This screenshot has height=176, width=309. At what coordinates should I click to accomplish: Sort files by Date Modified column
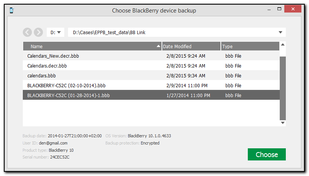click(190, 47)
